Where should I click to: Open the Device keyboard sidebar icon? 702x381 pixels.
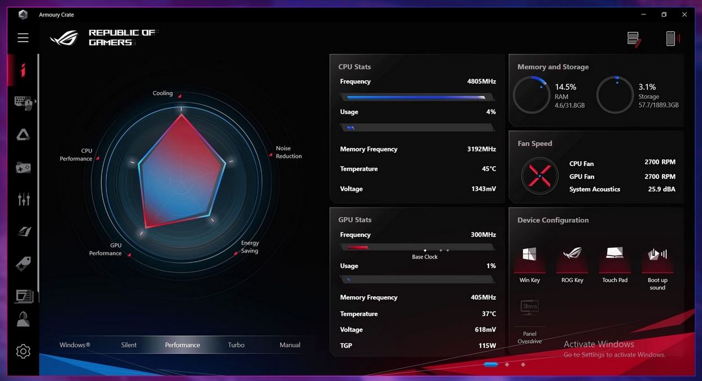[x=22, y=102]
